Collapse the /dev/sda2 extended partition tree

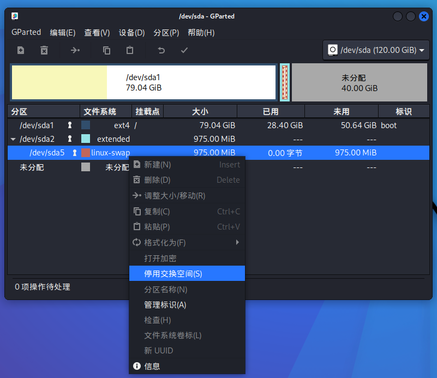click(x=13, y=139)
